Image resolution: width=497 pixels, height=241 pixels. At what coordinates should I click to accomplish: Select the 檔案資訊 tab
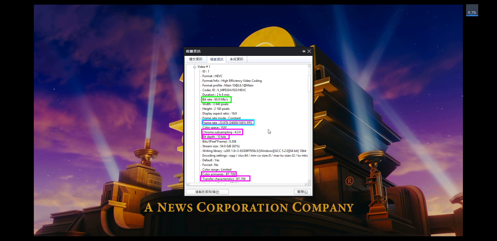[x=216, y=59]
